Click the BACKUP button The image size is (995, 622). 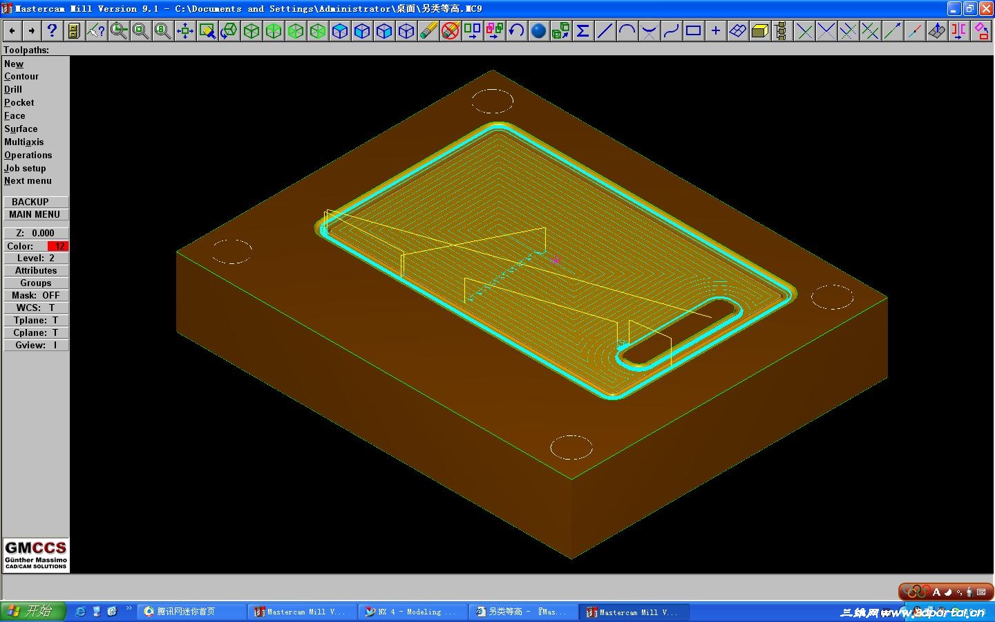[36, 202]
